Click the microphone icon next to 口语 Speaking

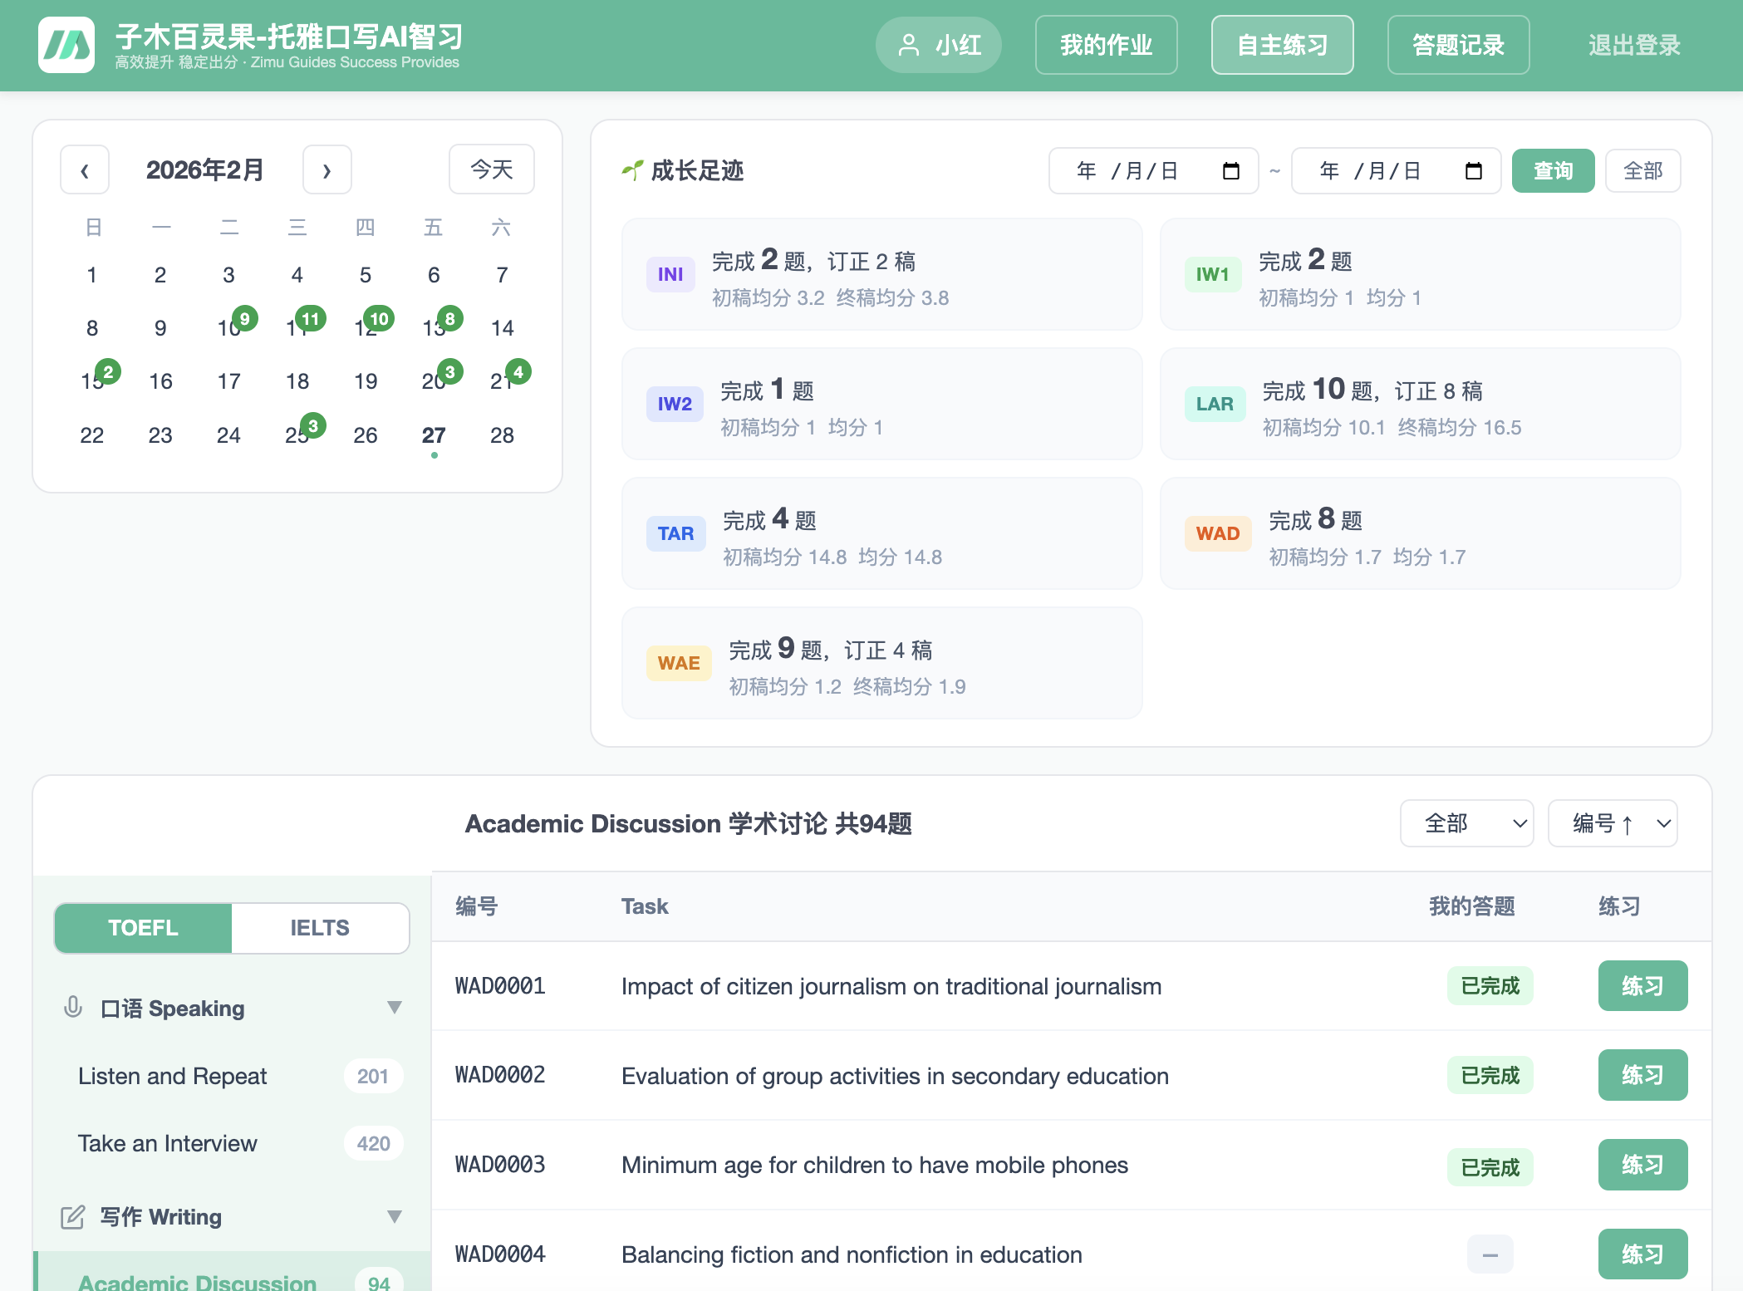[x=73, y=1008]
